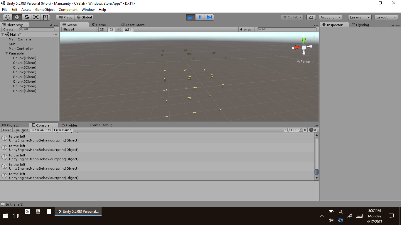Toggle Error Pause in Console
The height and width of the screenshot is (225, 401).
(x=63, y=130)
